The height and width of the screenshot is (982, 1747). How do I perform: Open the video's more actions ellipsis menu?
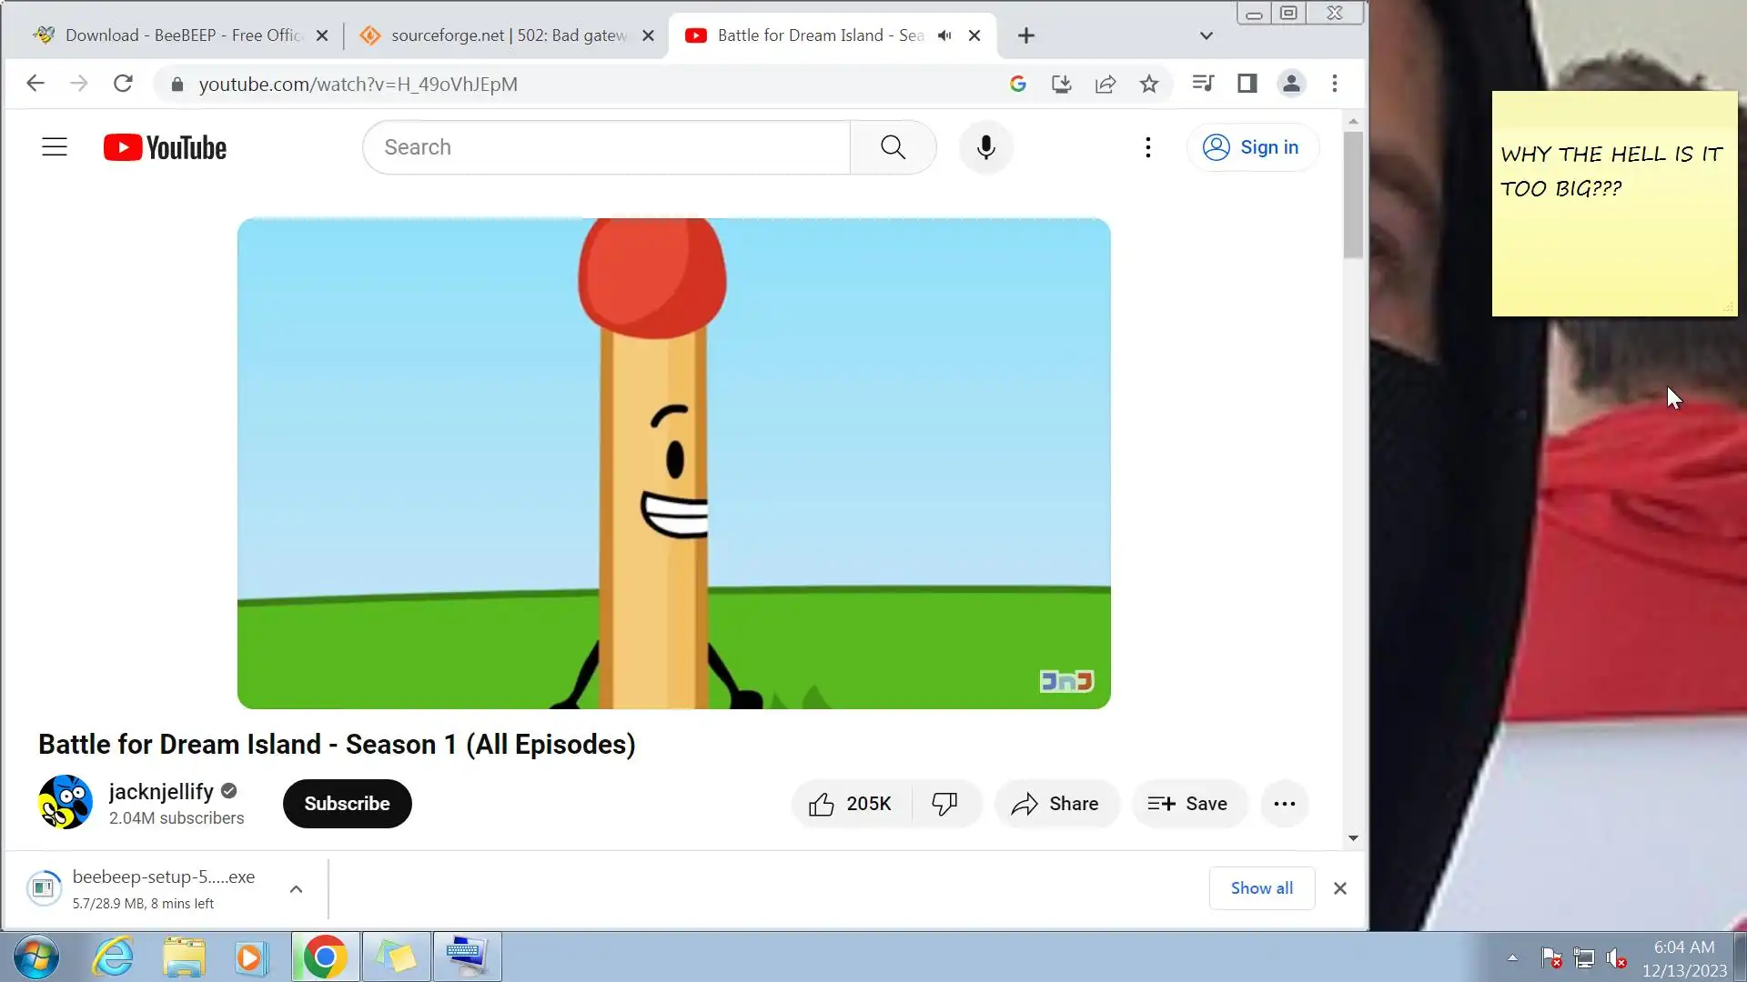point(1284,804)
